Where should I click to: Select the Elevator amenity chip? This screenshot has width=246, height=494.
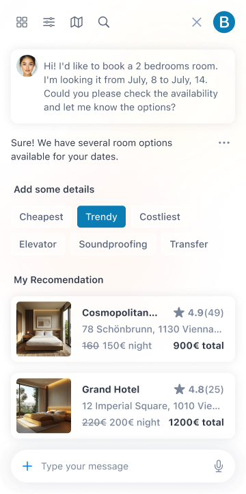(38, 244)
